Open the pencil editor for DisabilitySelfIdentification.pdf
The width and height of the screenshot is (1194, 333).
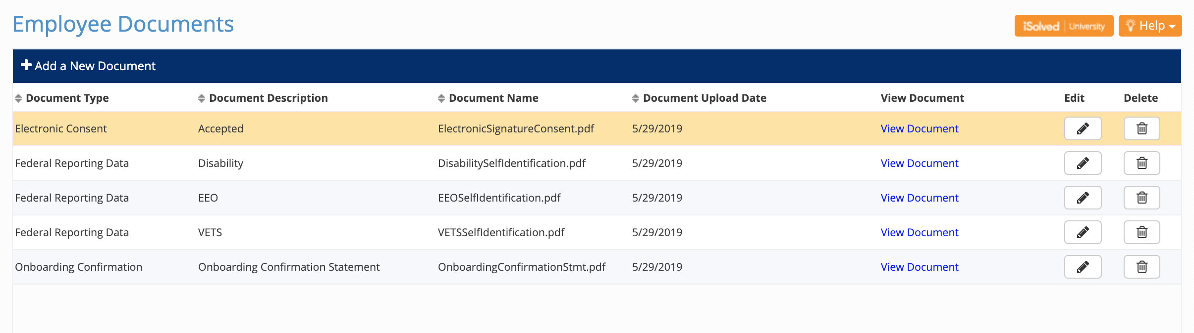click(x=1083, y=163)
